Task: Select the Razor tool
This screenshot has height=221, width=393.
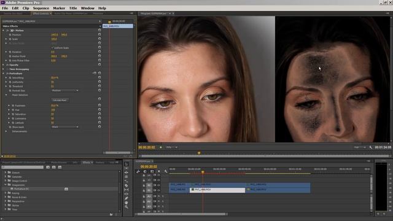Action: [126, 185]
